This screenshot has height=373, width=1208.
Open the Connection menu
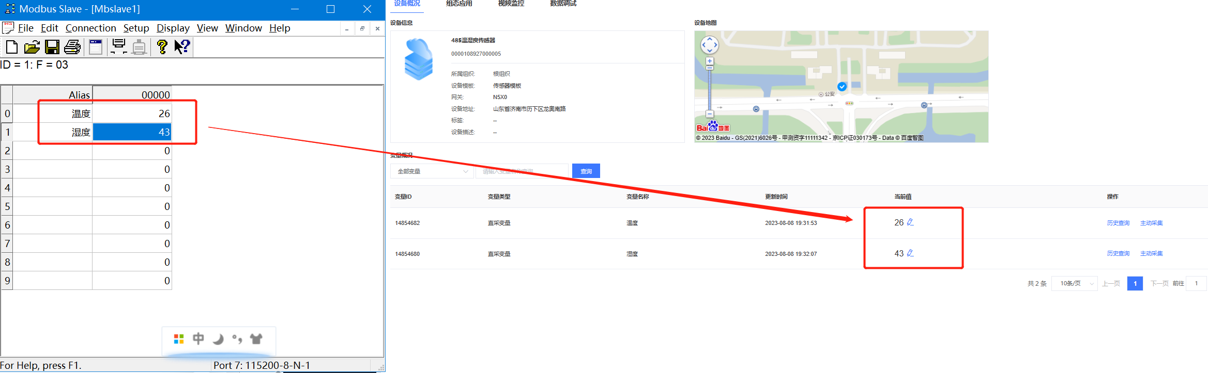(x=90, y=28)
